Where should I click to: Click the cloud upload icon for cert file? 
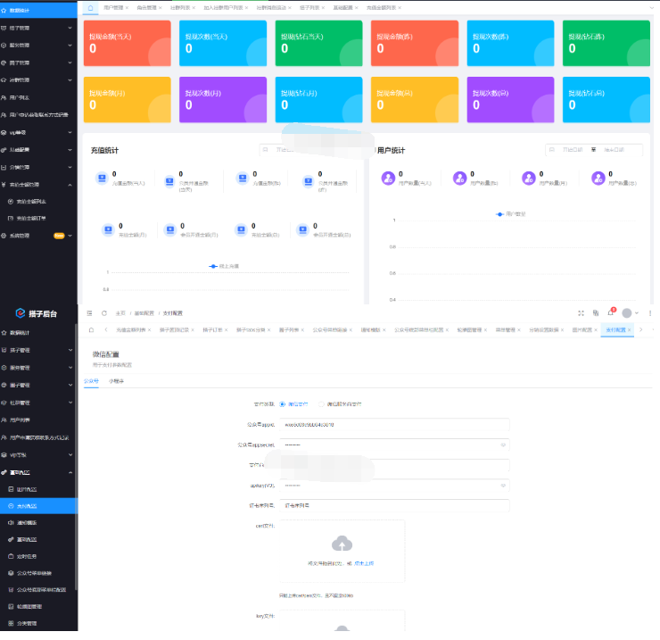341,543
